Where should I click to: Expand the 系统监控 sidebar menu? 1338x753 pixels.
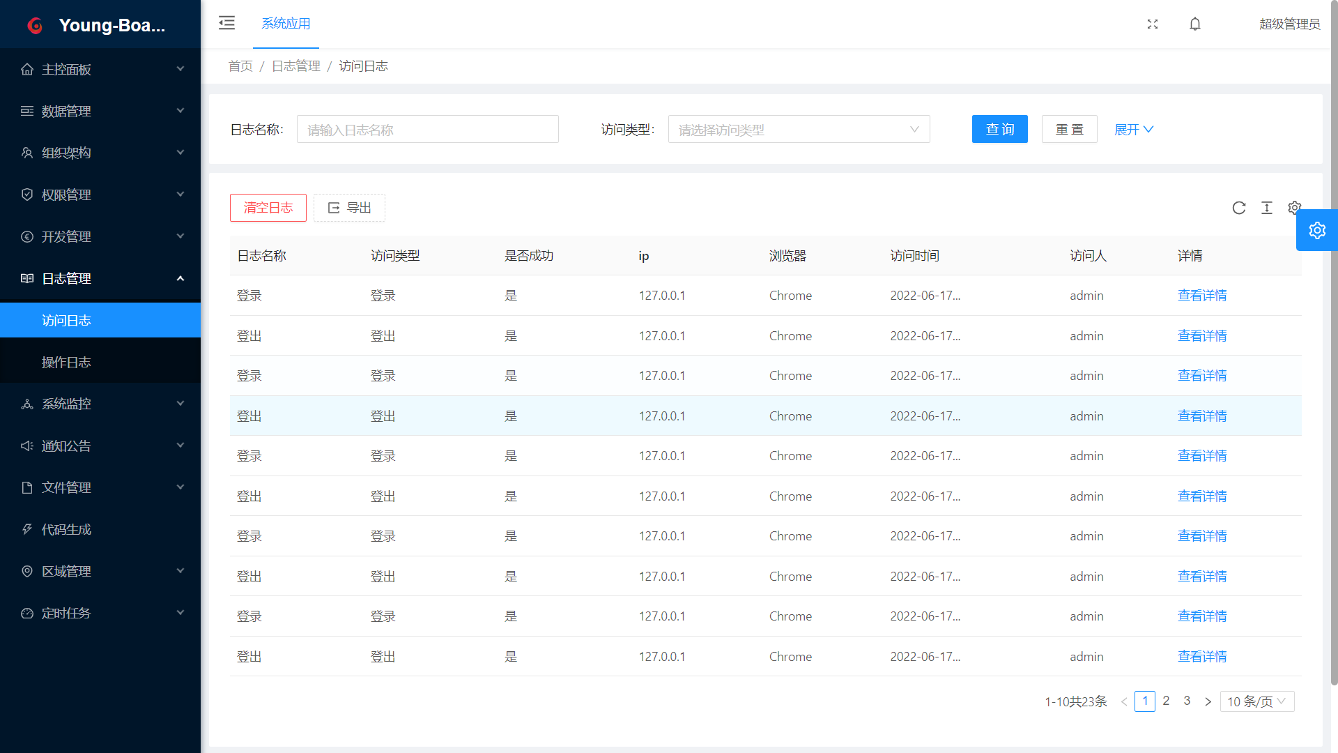point(100,404)
